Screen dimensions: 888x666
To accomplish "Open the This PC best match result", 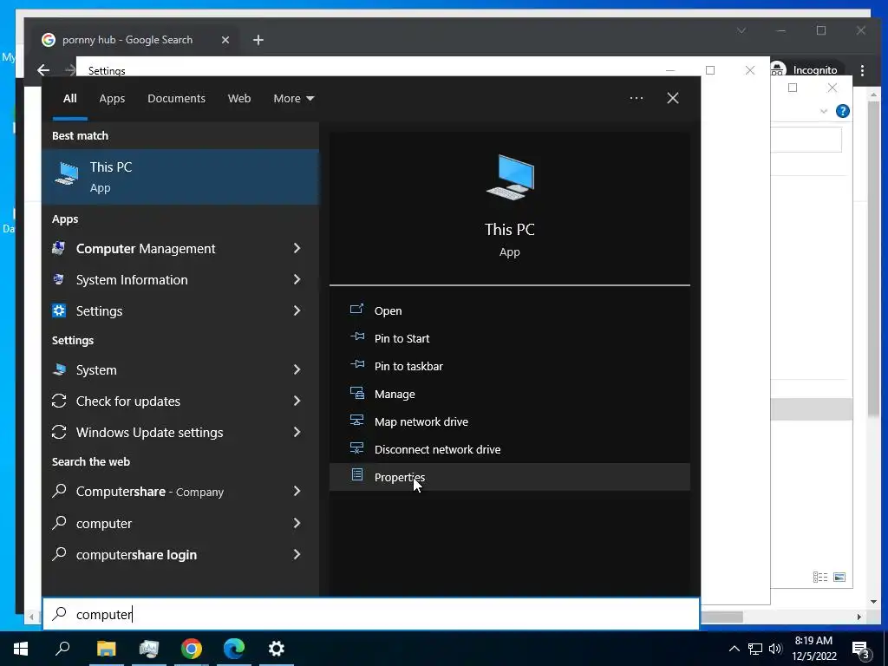I will [180, 177].
